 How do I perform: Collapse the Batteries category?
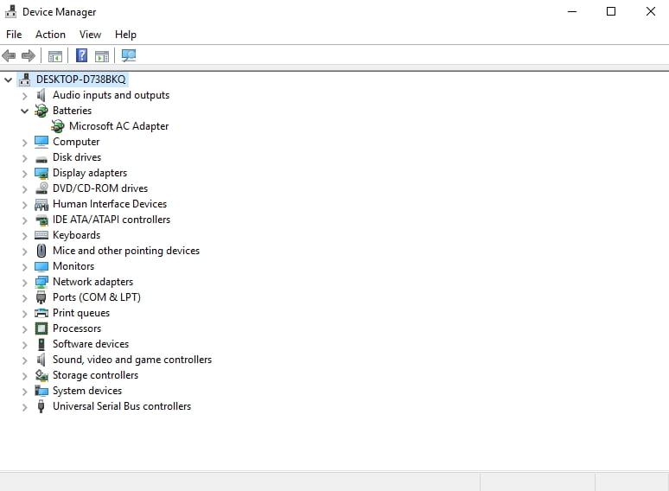(24, 111)
